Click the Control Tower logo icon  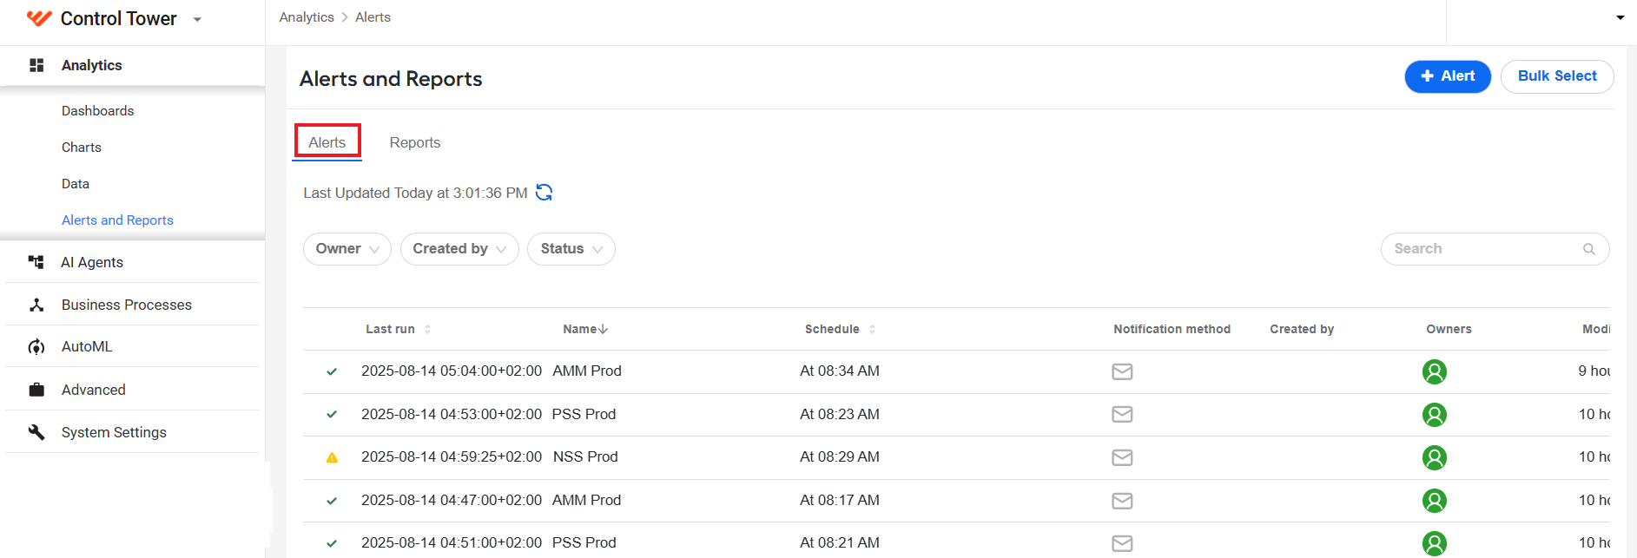[39, 18]
